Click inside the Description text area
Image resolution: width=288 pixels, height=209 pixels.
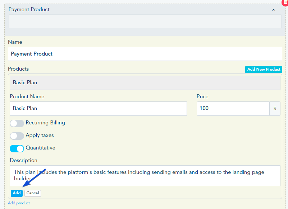tap(145, 176)
